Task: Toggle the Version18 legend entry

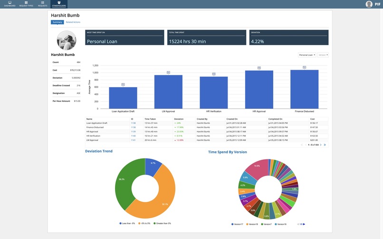Action: click(252, 224)
